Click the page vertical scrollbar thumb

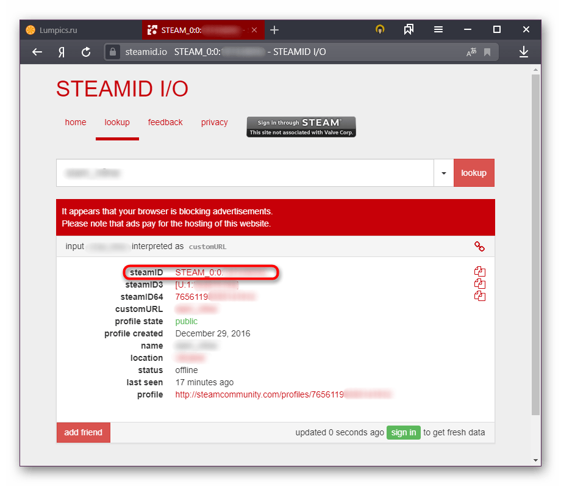(535, 244)
